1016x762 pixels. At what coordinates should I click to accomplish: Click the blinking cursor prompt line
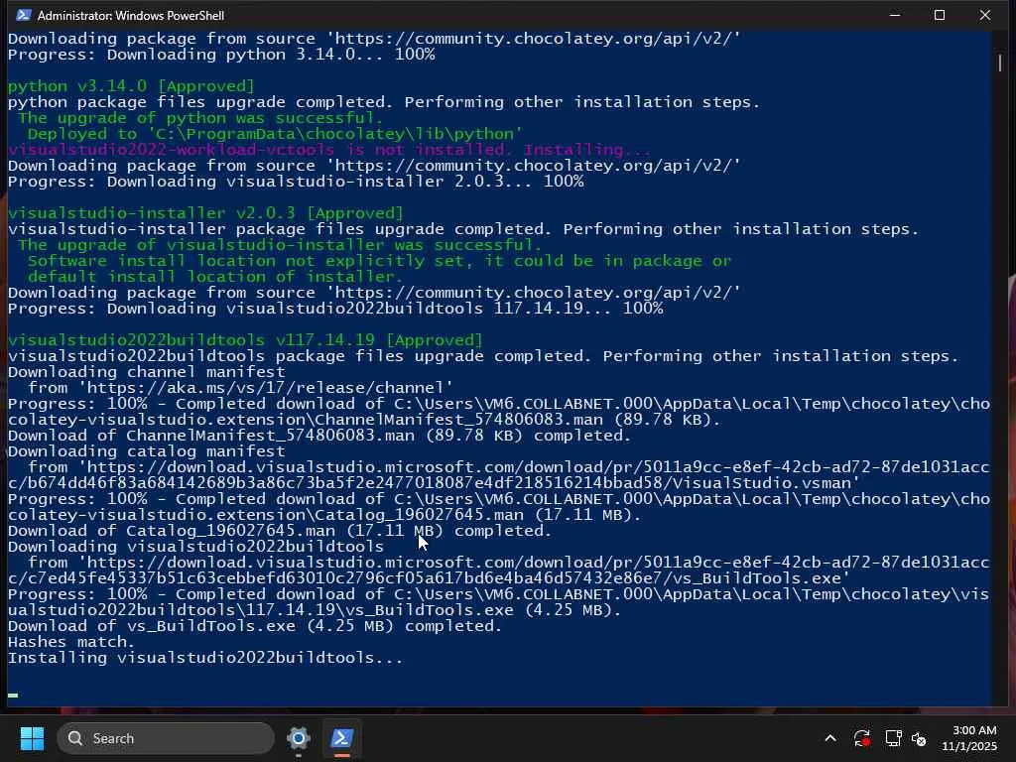(x=13, y=696)
